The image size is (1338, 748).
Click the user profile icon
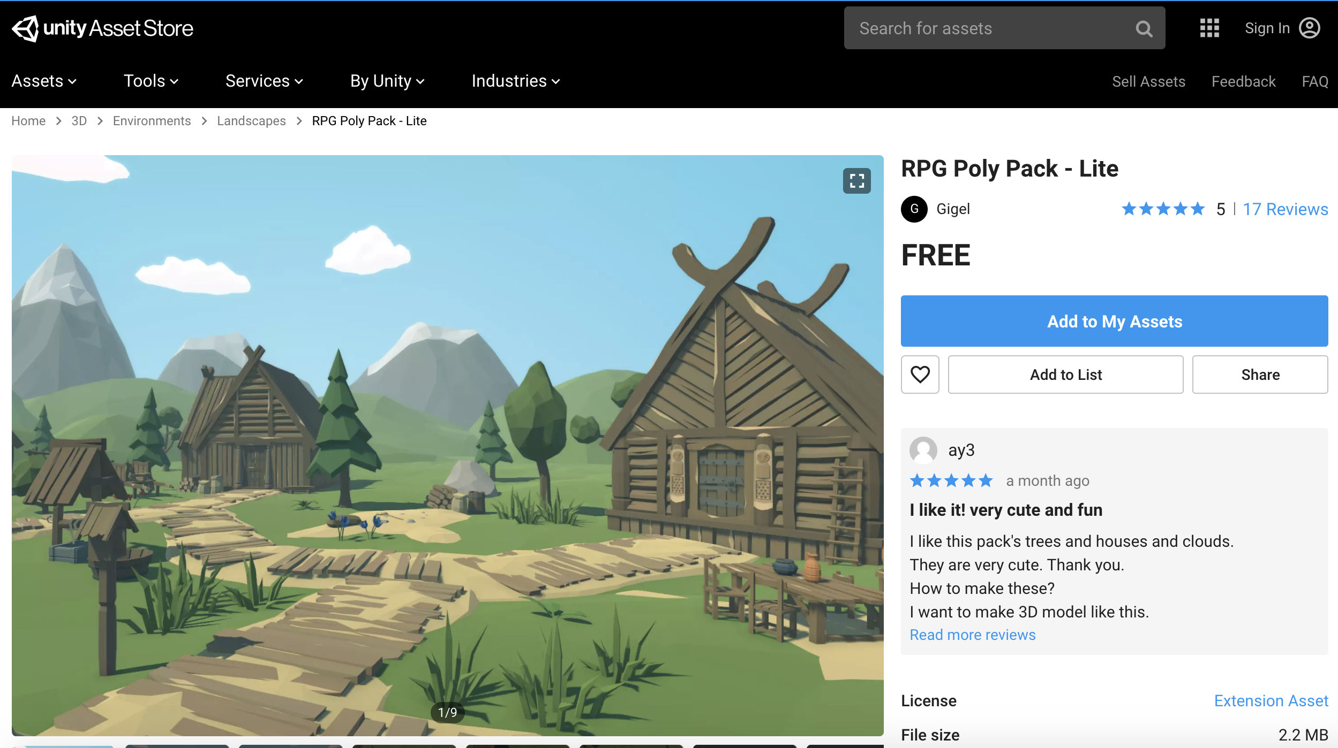[1310, 28]
